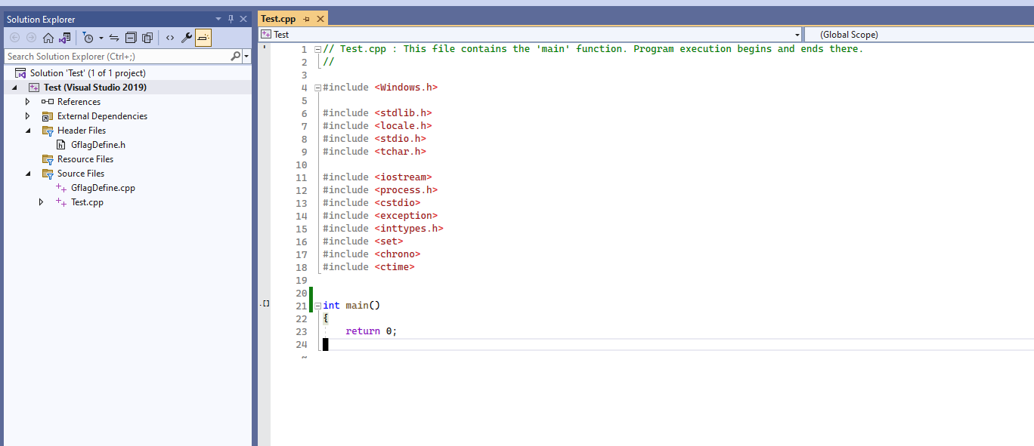The width and height of the screenshot is (1034, 446).
Task: Collapse the comment block at line 1
Action: pyautogui.click(x=318, y=50)
